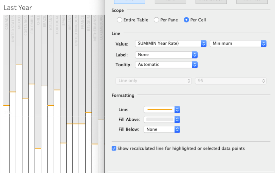Open the Tooltip dropdown set to Automatic
The width and height of the screenshot is (275, 173).
(166, 65)
